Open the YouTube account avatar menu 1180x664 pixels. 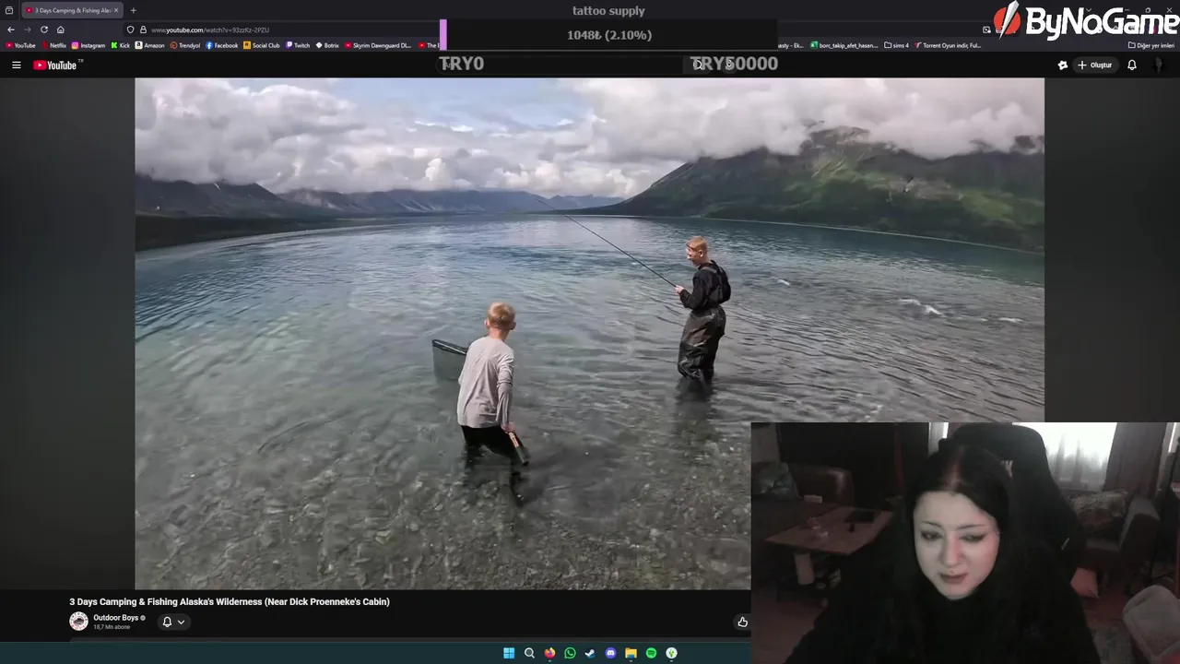(1159, 65)
